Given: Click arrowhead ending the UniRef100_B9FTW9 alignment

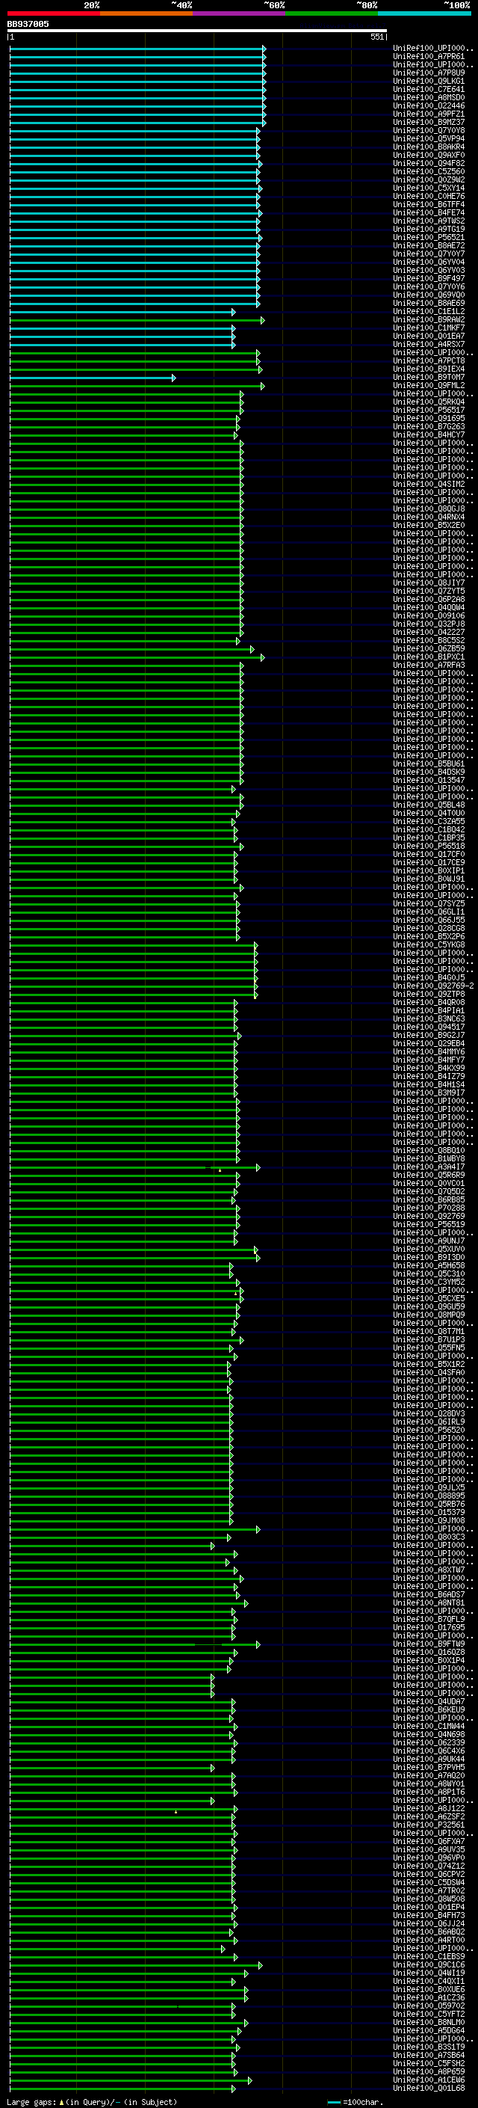Looking at the screenshot, I should (258, 1644).
